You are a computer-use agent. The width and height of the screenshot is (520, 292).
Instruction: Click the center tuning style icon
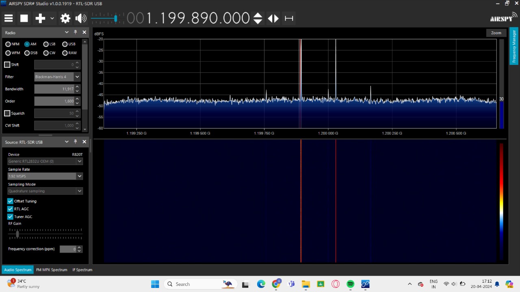pos(289,18)
